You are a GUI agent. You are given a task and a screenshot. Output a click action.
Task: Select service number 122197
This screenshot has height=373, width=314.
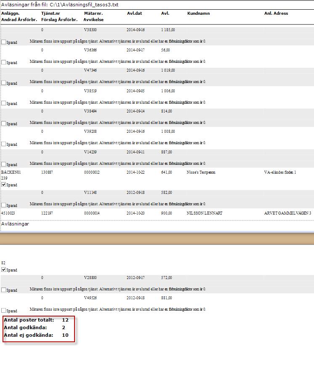click(x=47, y=213)
